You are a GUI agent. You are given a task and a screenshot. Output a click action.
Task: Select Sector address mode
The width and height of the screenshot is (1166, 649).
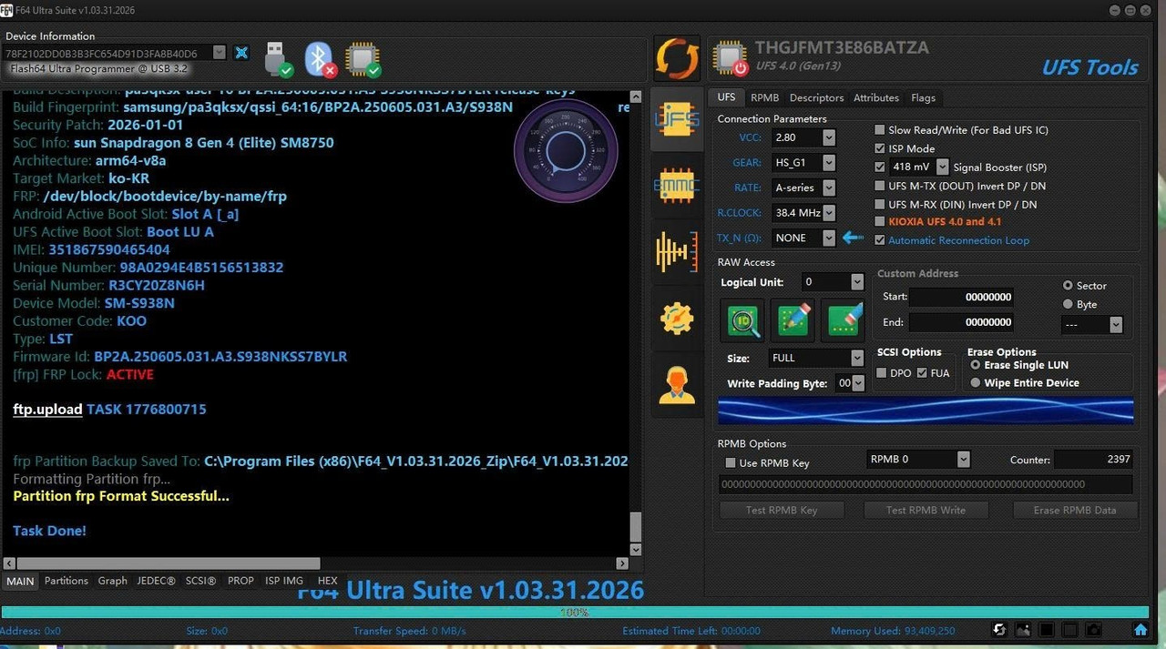pos(1069,286)
